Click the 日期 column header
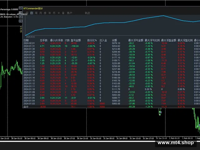 [x=26, y=40]
